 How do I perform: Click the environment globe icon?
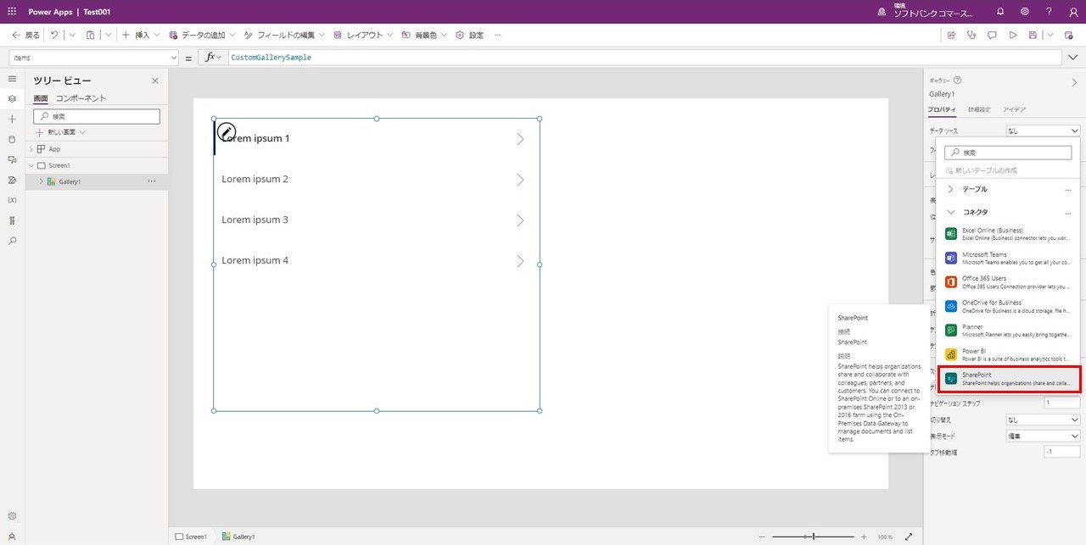[882, 12]
